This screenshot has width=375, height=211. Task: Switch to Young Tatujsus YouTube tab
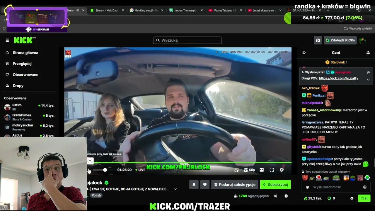click(x=225, y=11)
